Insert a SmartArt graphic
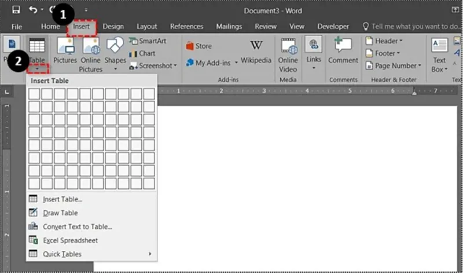463x274 pixels. coord(148,41)
